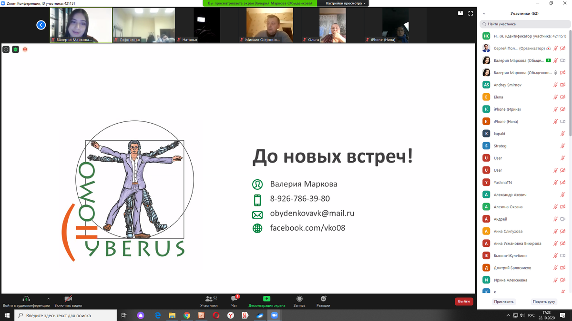This screenshot has height=321, width=572.
Task: Start recording with Запись icon
Action: coord(299,301)
